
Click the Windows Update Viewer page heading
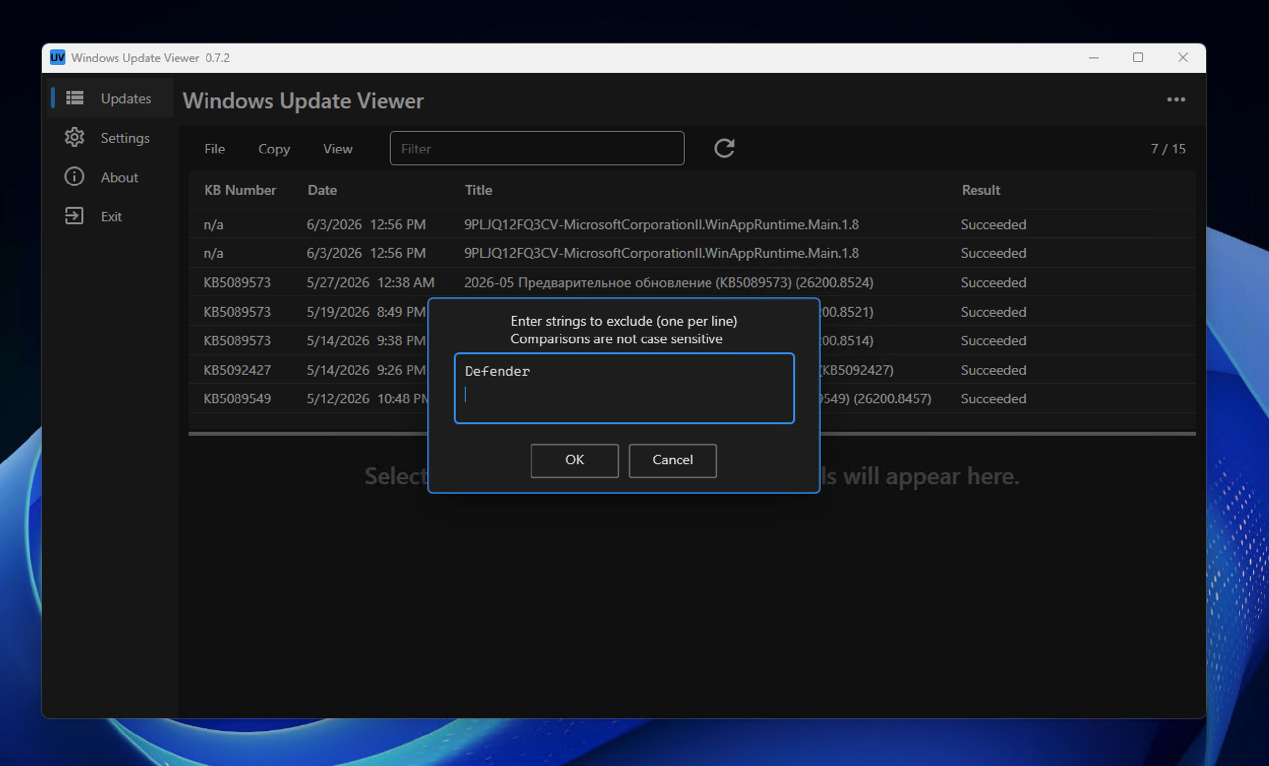click(303, 101)
